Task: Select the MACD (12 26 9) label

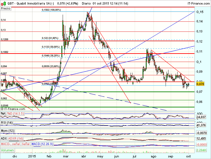Action: point(42,144)
